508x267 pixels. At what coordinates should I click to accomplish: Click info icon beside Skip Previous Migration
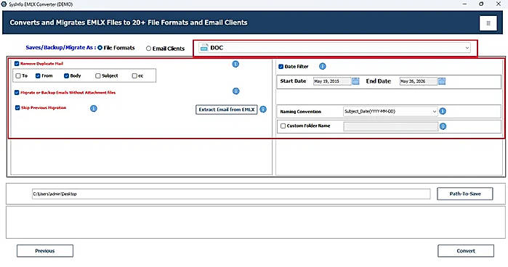click(x=94, y=108)
